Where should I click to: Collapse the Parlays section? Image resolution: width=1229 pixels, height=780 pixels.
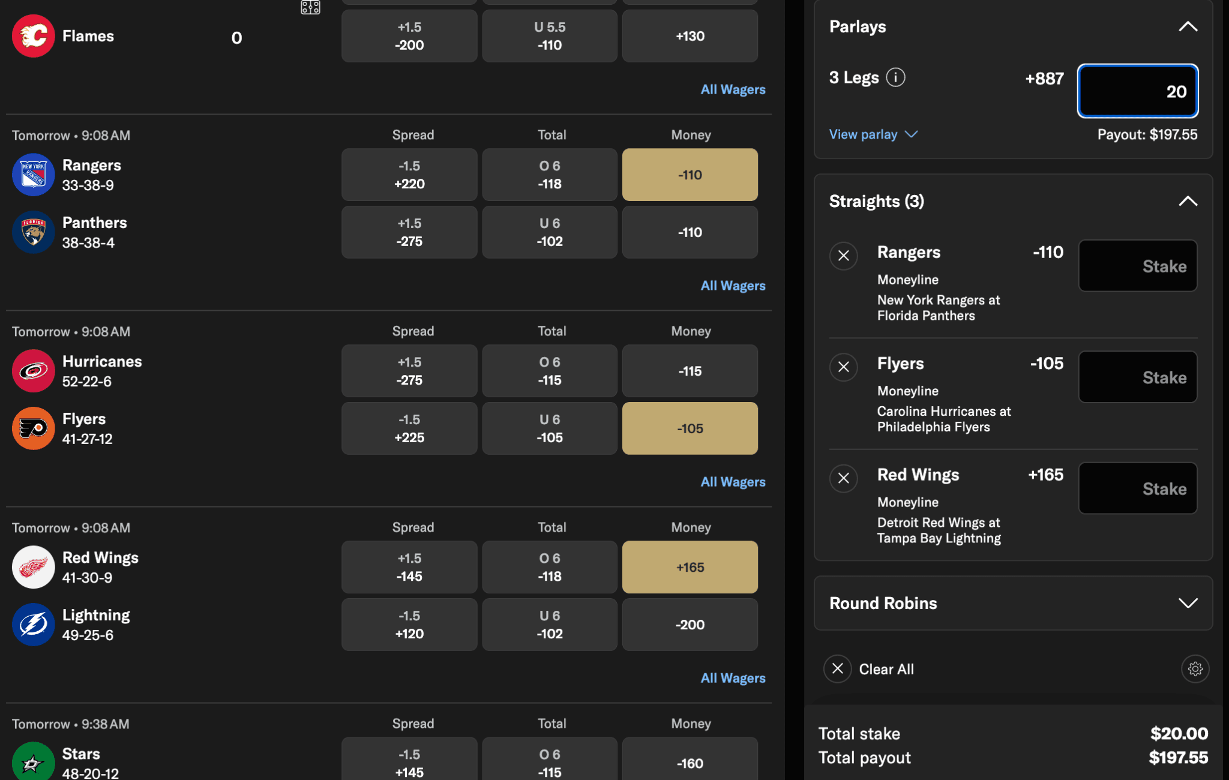pyautogui.click(x=1189, y=26)
